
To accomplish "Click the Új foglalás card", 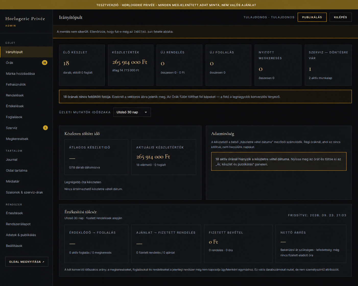I will pyautogui.click(x=228, y=65).
